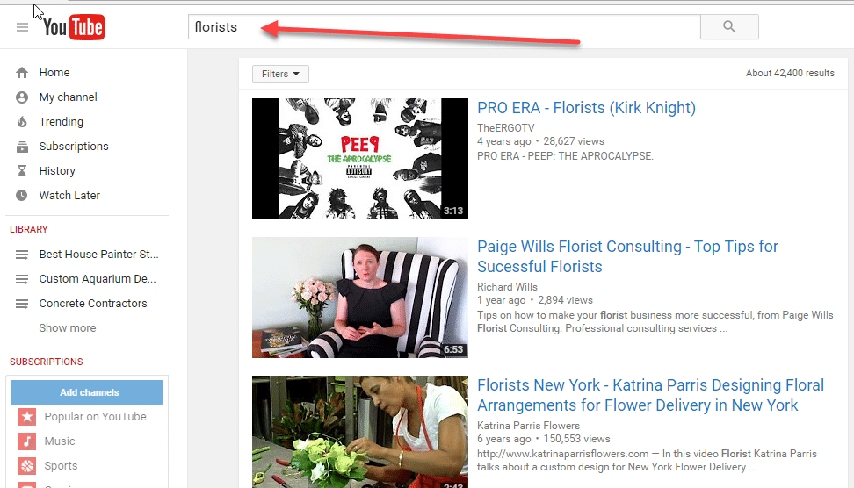Click 'Tips on how to make' description
Image resolution: width=854 pixels, height=488 pixels.
point(655,321)
